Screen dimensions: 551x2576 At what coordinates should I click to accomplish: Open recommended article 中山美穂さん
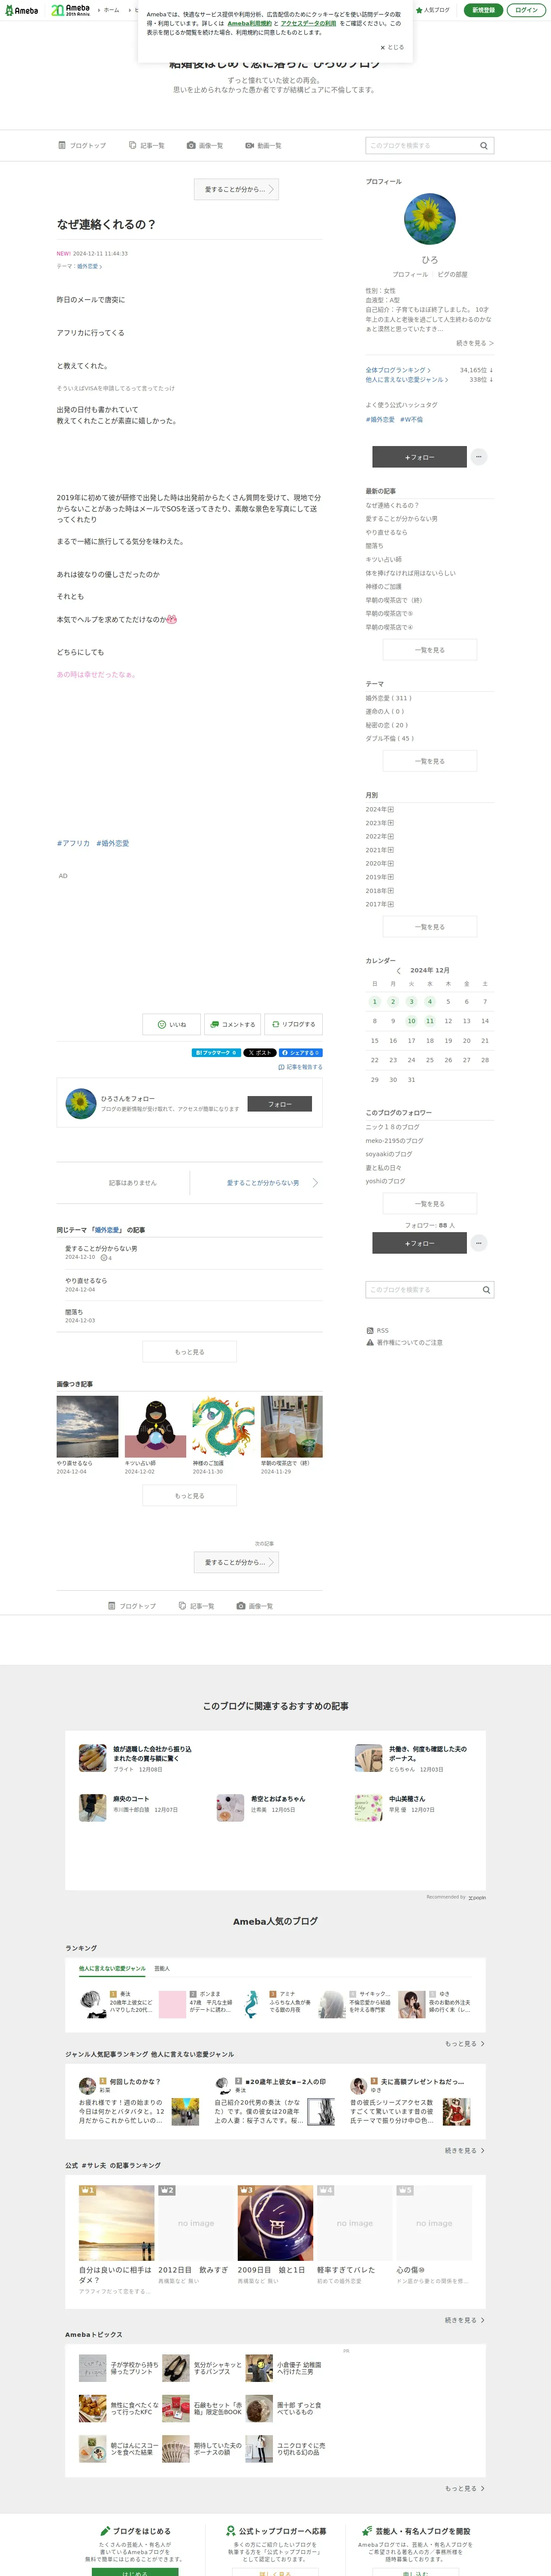point(407,1799)
